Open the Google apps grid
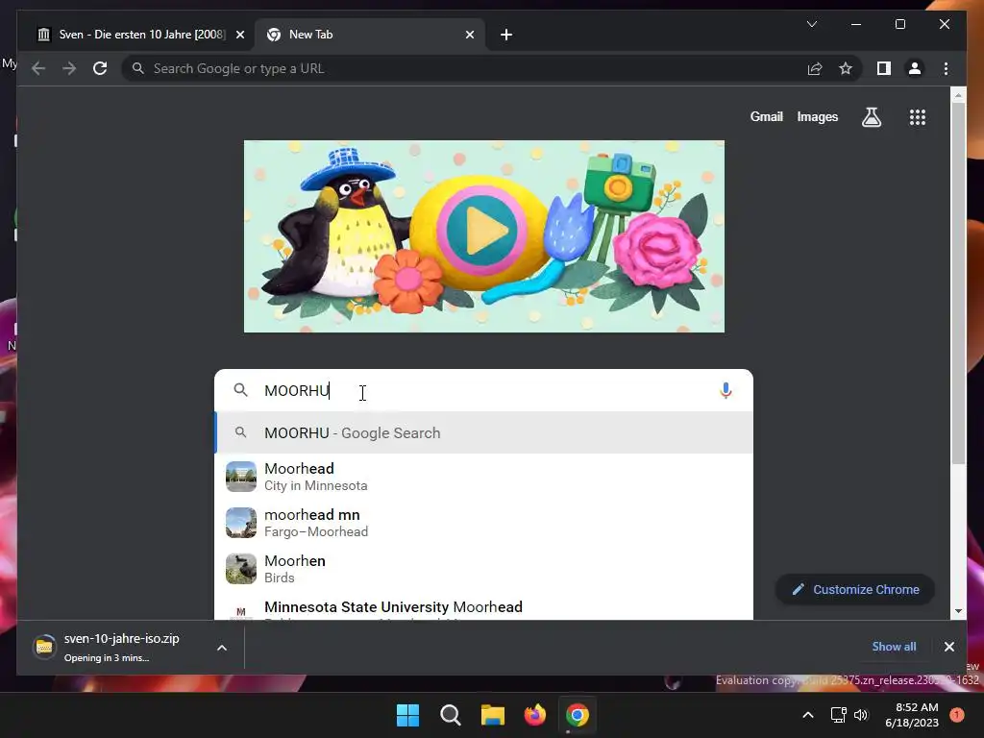Viewport: 984px width, 738px height. pos(918,116)
